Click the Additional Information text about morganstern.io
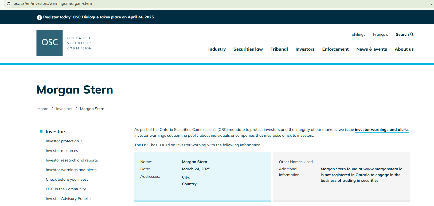This screenshot has width=434, height=206. coord(362,175)
